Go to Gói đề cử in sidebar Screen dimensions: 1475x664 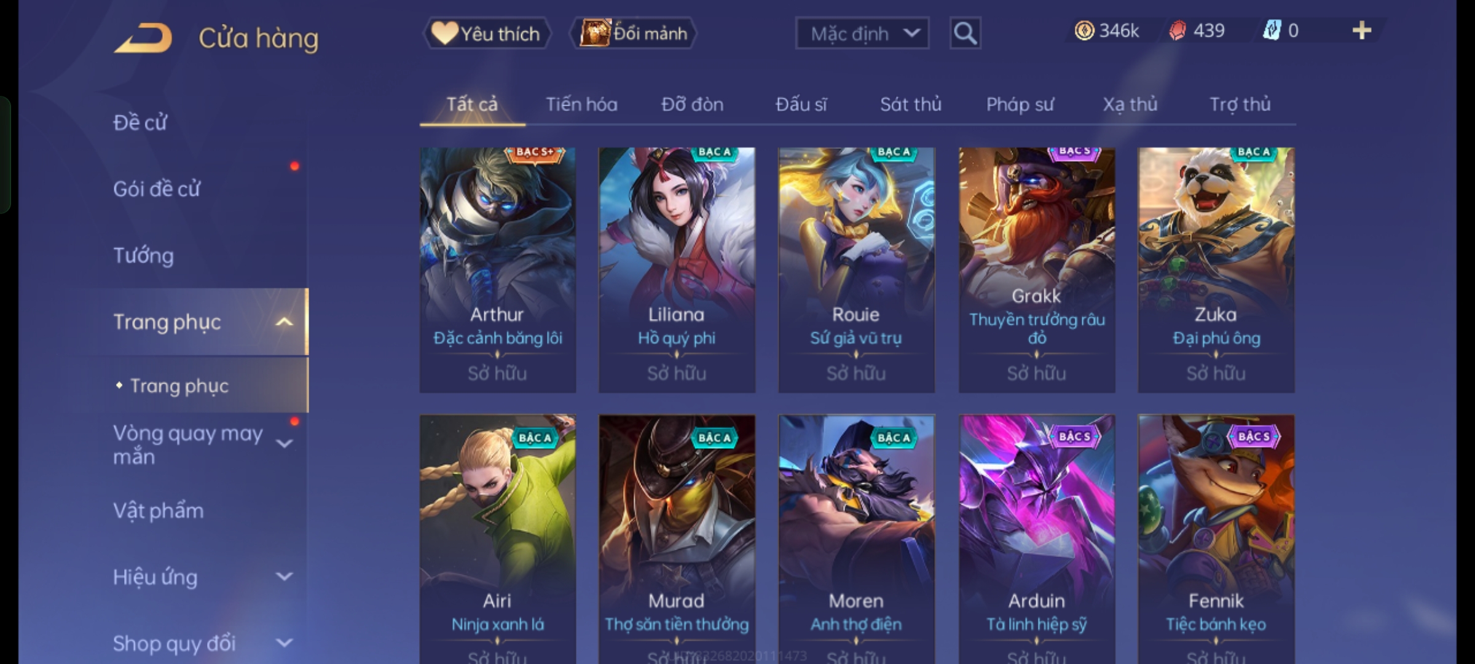(x=157, y=189)
